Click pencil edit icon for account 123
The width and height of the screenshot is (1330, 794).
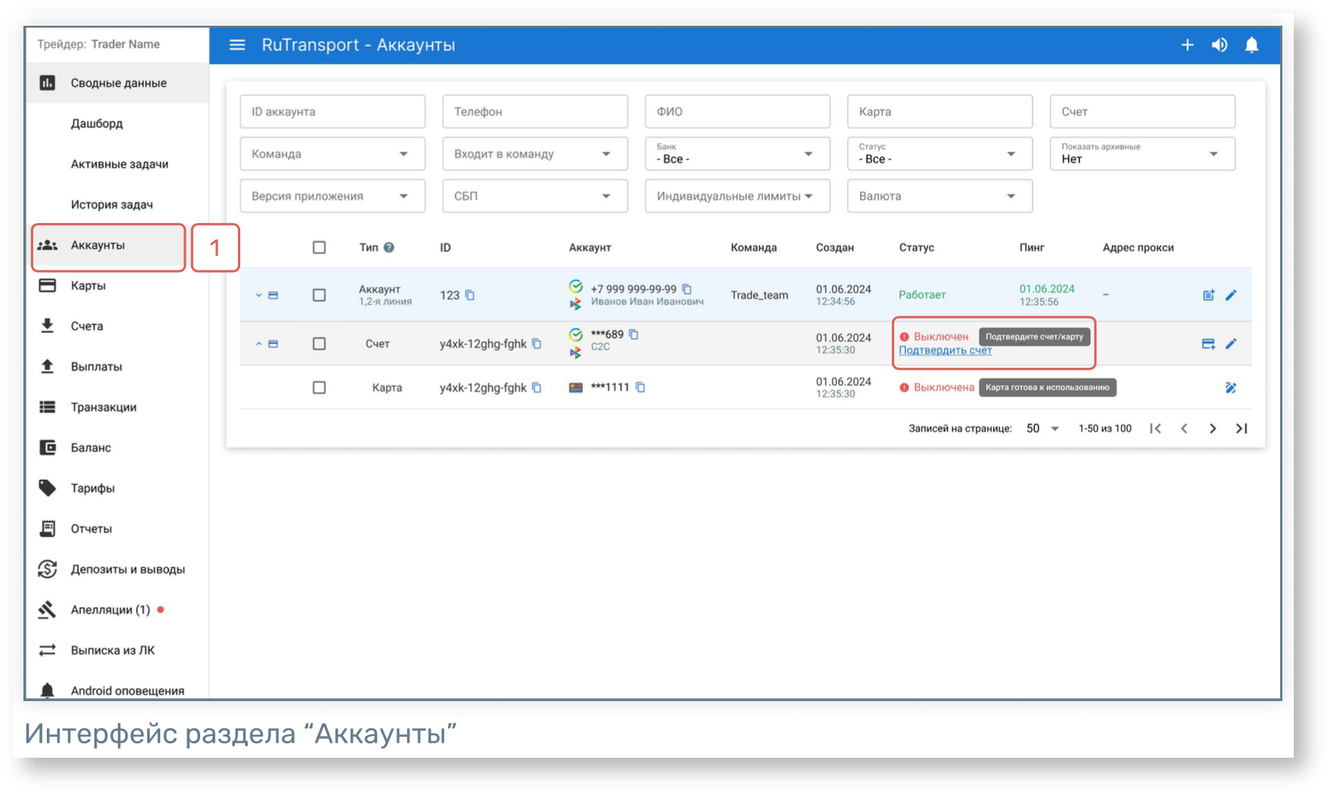tap(1231, 295)
